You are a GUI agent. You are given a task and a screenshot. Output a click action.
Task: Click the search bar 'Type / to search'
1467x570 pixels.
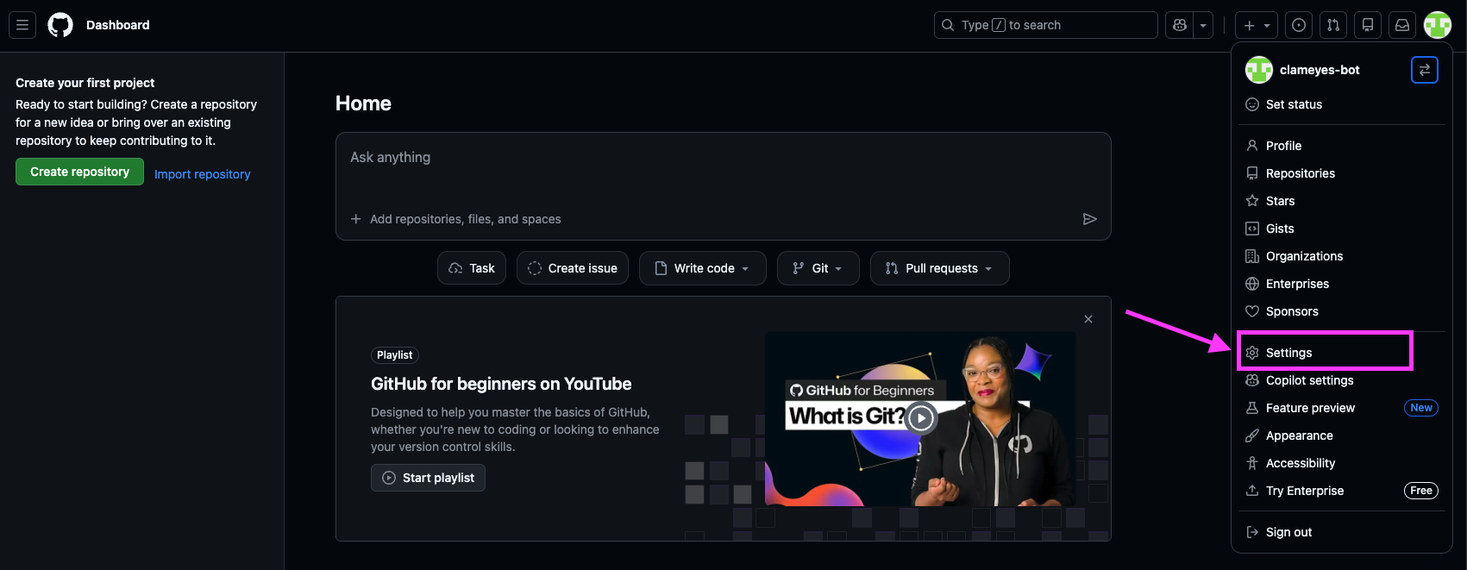pyautogui.click(x=1045, y=25)
